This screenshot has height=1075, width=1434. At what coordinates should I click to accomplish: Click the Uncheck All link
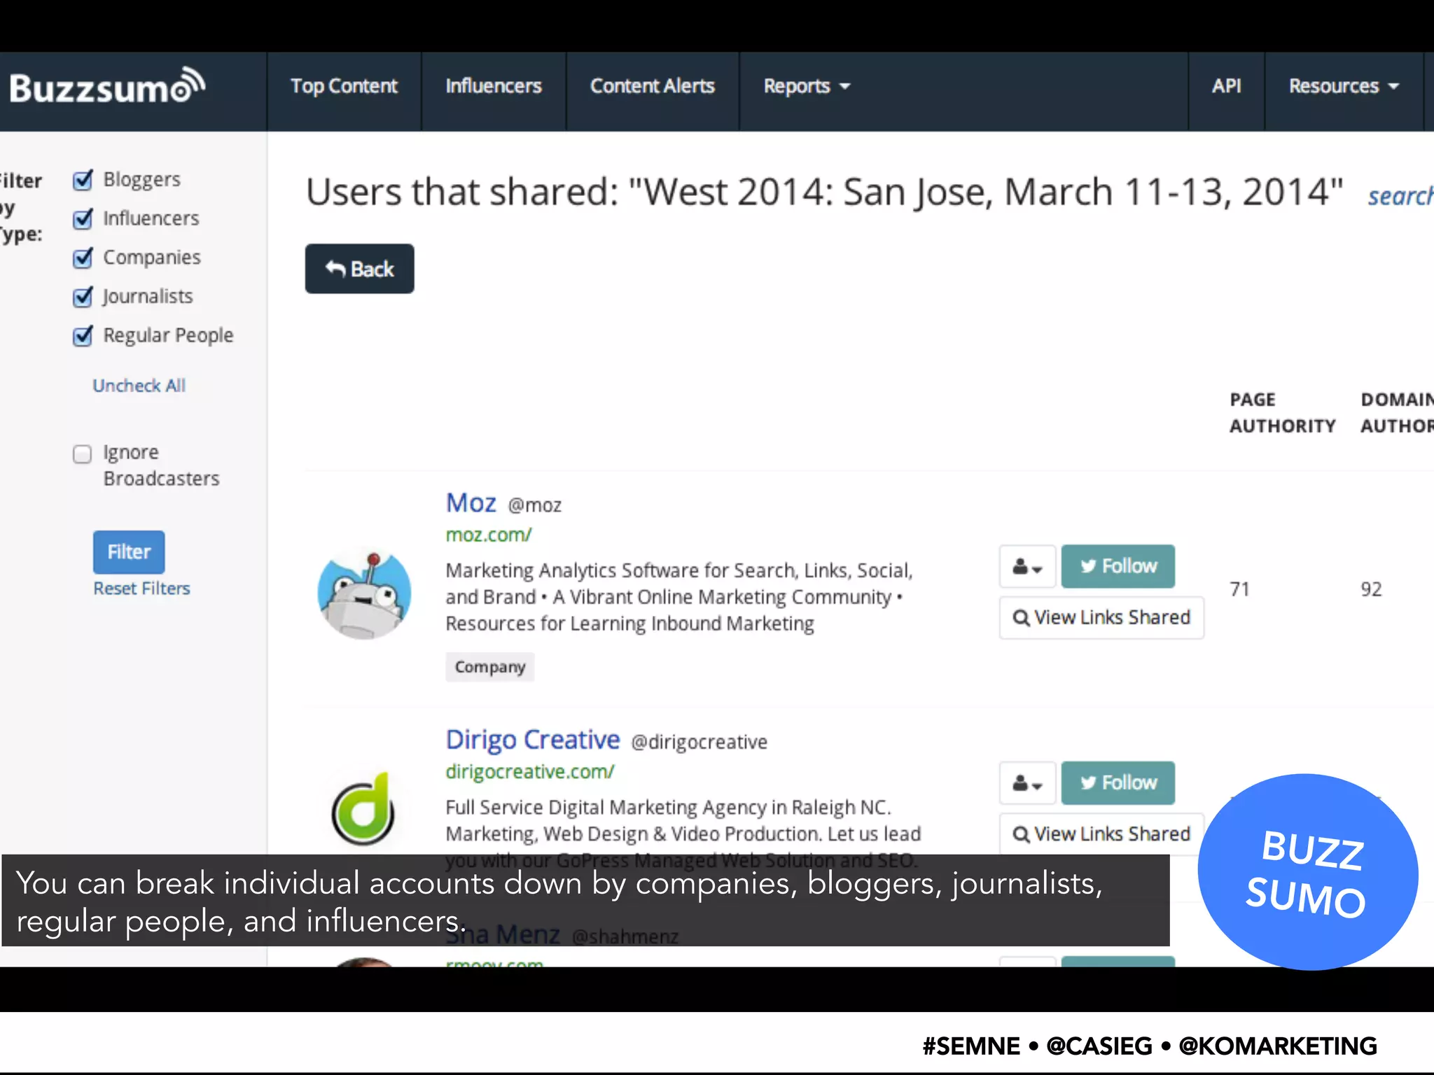click(139, 386)
